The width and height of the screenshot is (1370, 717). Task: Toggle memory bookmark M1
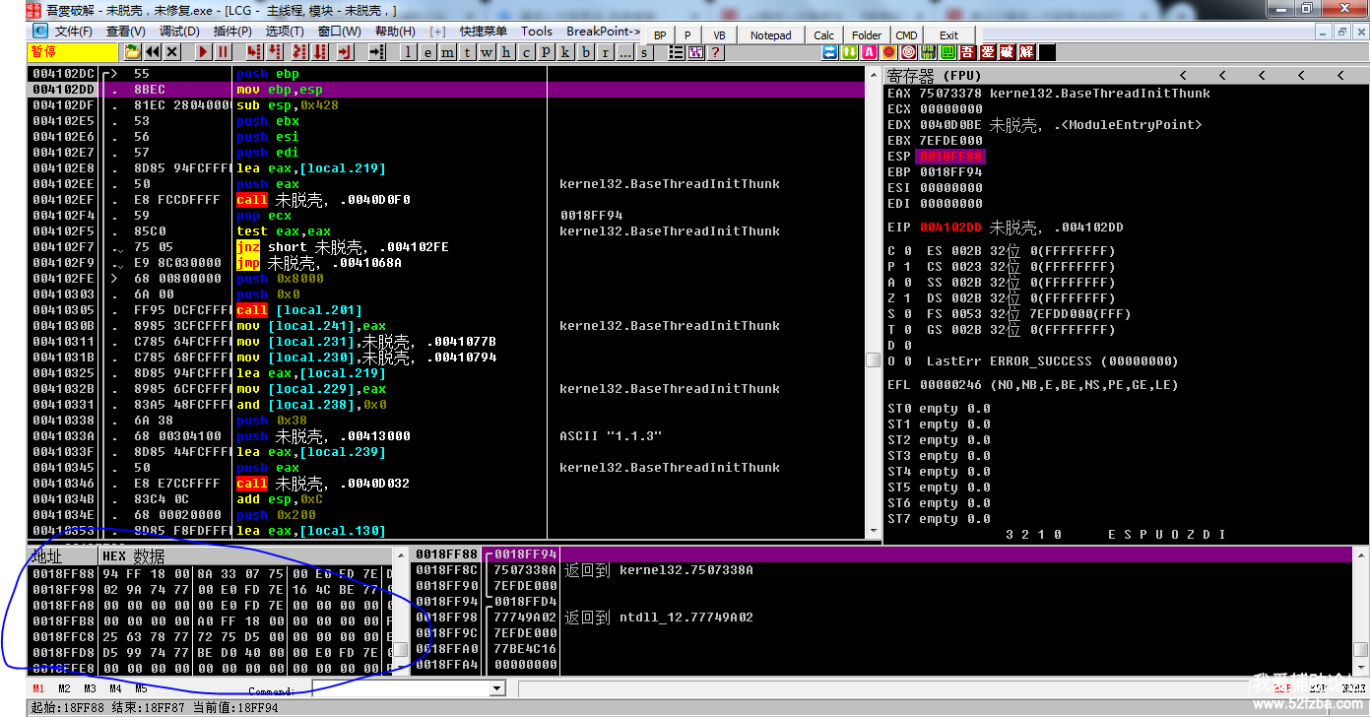tap(38, 688)
